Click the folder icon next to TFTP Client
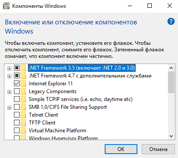 coord(23,123)
